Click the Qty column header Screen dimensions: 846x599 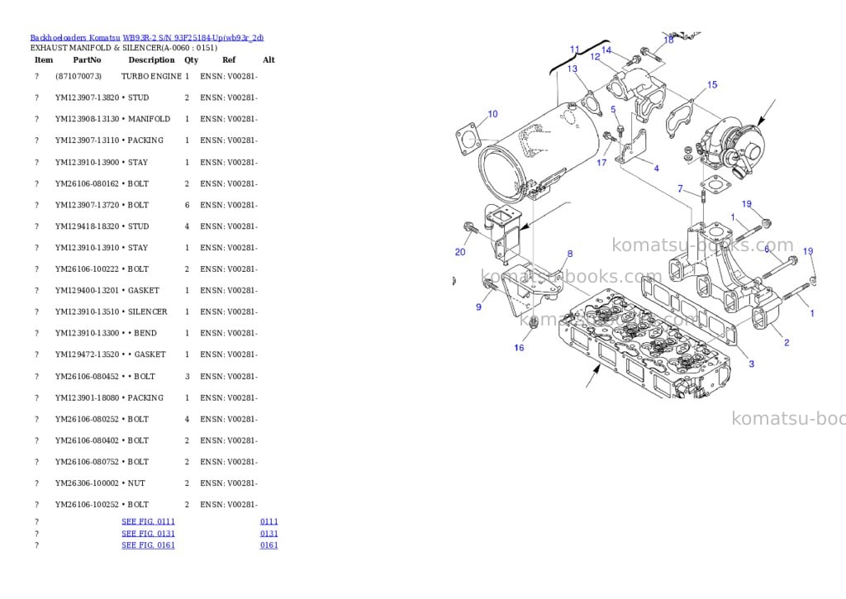pos(191,59)
